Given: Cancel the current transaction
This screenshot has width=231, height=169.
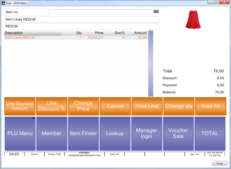Looking at the screenshot, I should [115, 106].
